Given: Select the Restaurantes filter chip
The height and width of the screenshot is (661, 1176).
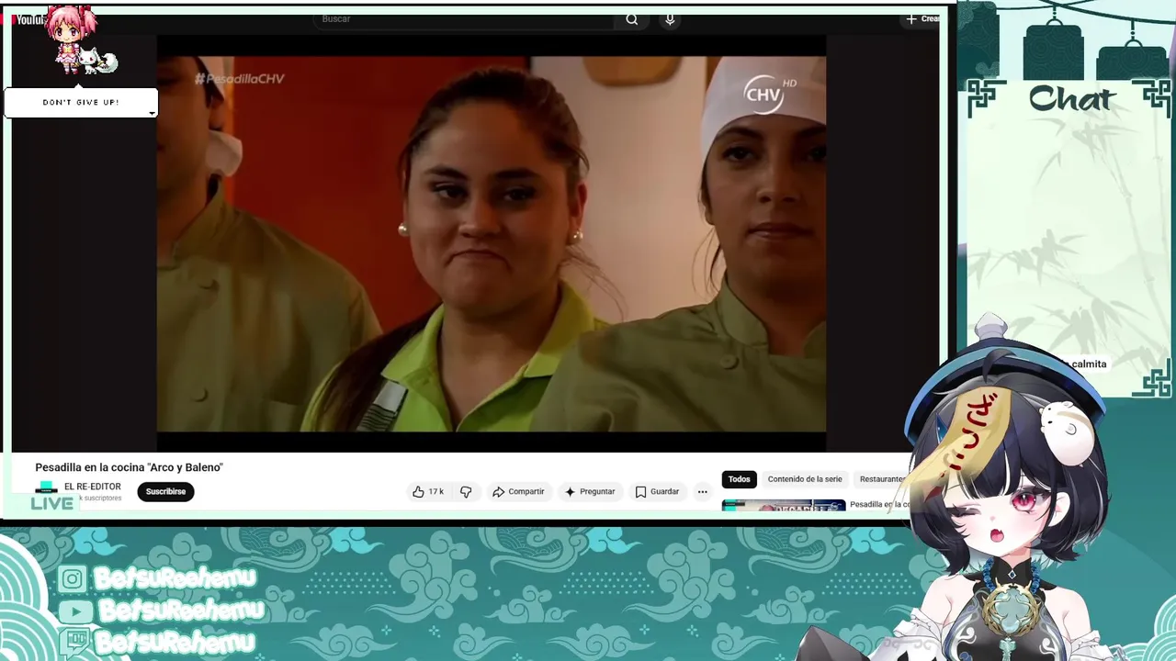Looking at the screenshot, I should point(882,479).
